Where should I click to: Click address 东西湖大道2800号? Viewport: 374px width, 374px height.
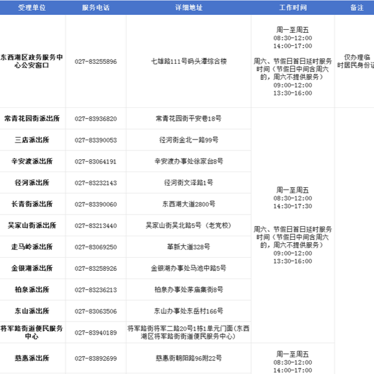point(188,204)
